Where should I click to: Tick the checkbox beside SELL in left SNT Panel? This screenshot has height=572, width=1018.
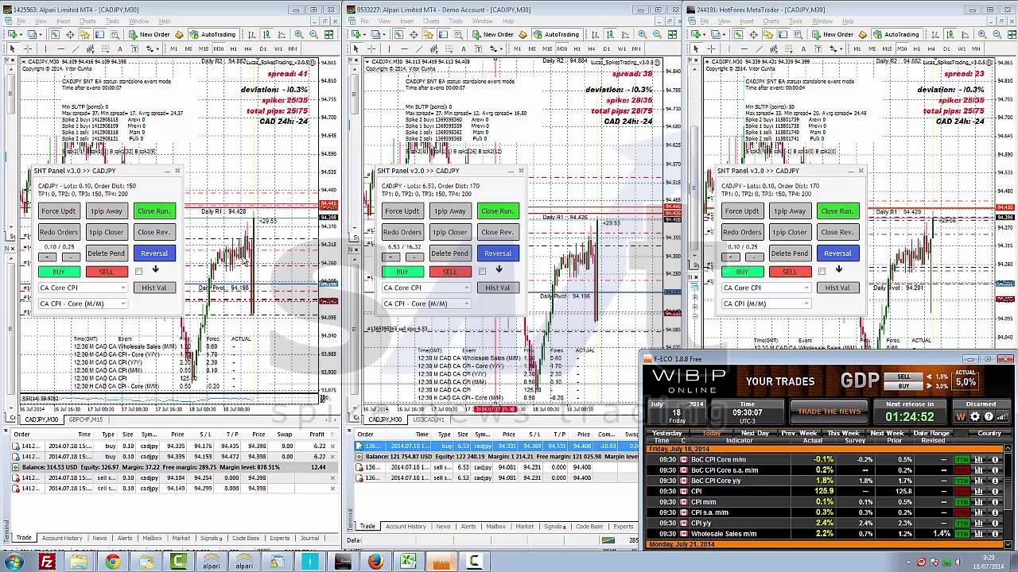point(138,272)
